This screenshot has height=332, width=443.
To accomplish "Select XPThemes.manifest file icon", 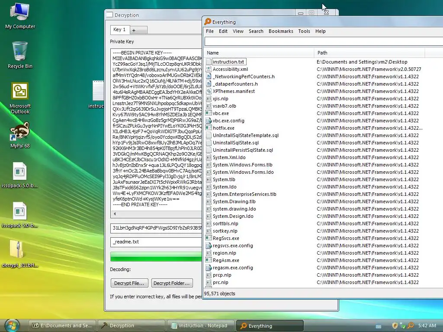I will click(209, 91).
